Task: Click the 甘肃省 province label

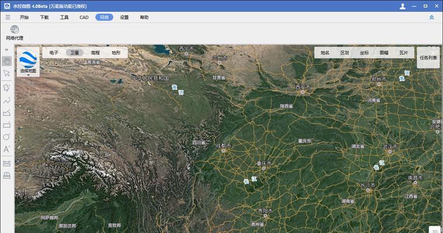Action: (219, 77)
